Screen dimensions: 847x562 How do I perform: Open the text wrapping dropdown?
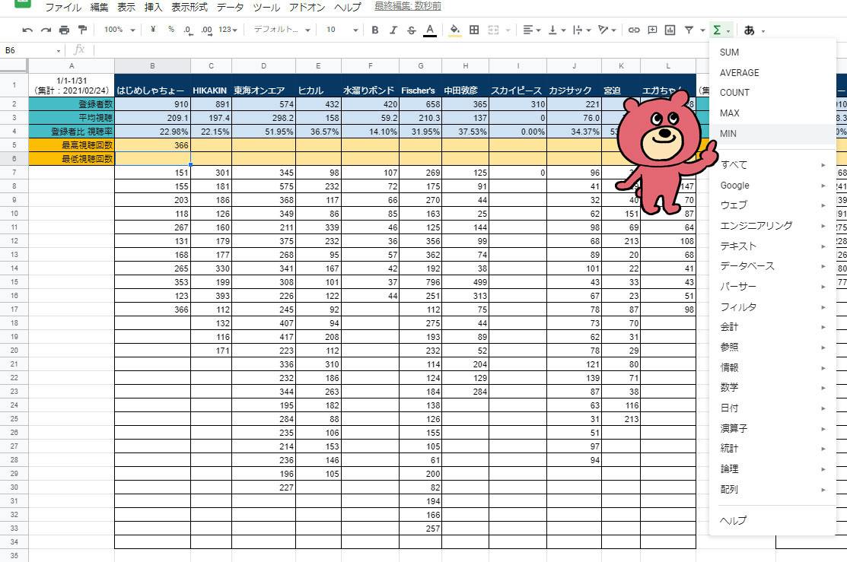point(581,30)
